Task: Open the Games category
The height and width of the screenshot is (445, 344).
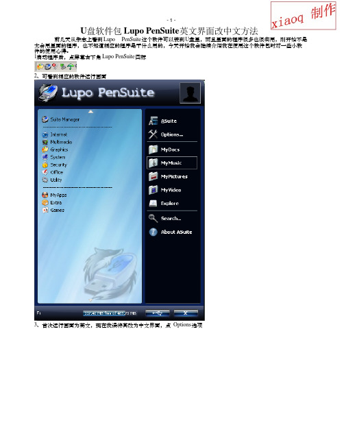Action: pos(53,210)
